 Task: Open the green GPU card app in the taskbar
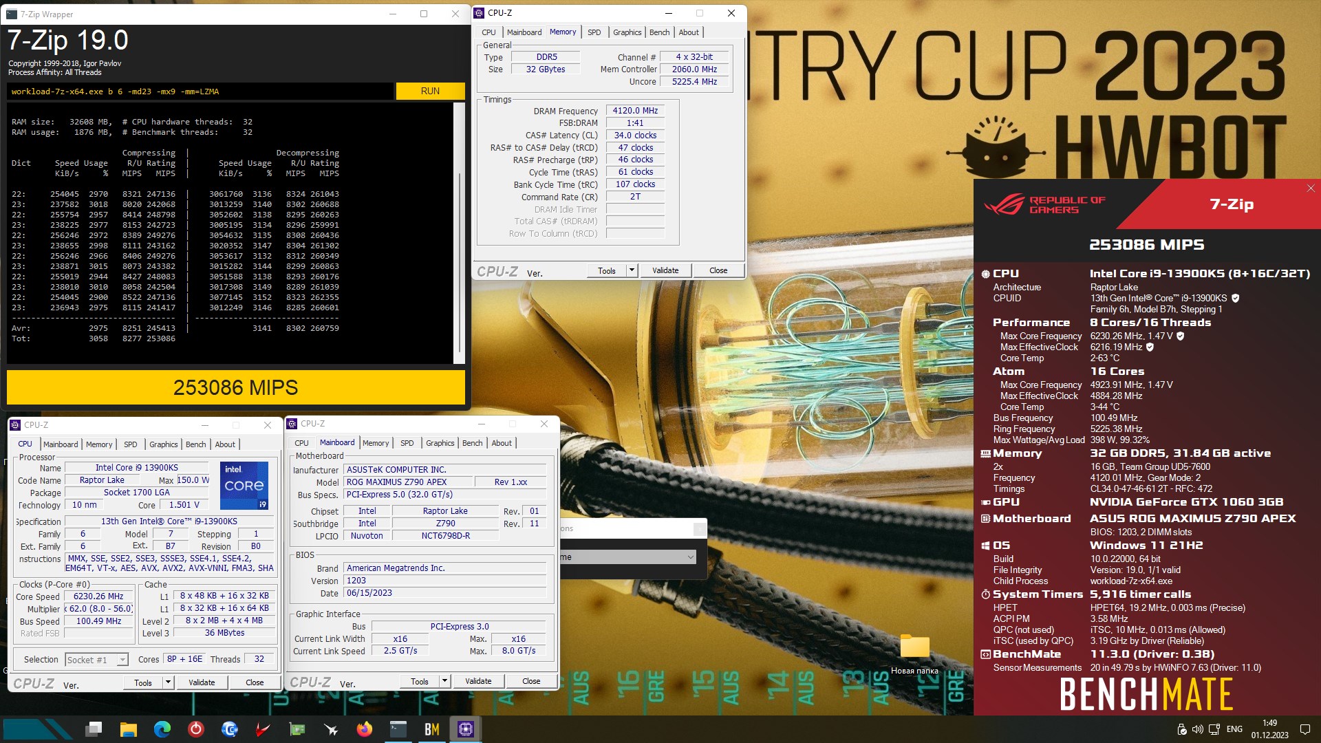tap(297, 729)
